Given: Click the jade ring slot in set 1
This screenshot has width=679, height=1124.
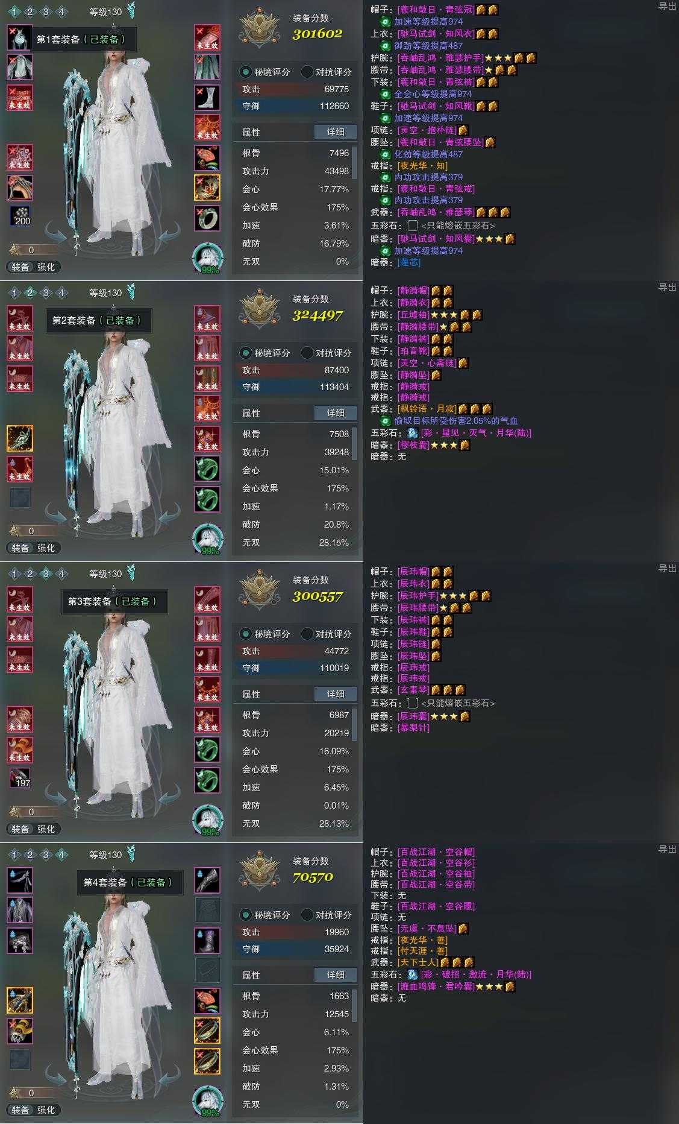Looking at the screenshot, I should [207, 218].
